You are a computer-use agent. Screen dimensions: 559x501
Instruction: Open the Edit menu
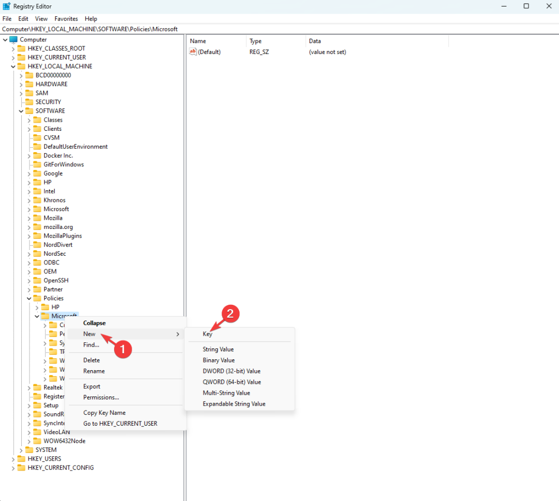23,19
